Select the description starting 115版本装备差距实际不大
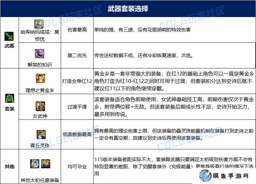Screen dimensions: 256x184 [x=174, y=166]
